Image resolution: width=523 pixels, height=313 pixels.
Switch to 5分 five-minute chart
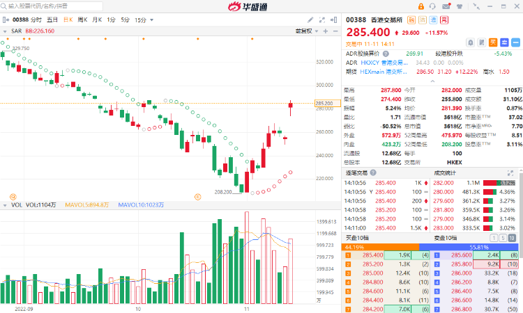pos(125,20)
